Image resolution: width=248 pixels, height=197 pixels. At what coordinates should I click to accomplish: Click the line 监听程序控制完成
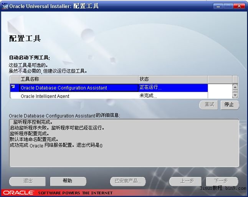pyautogui.click(x=33, y=122)
